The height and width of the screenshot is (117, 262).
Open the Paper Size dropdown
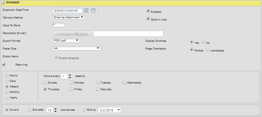pyautogui.click(x=76, y=48)
